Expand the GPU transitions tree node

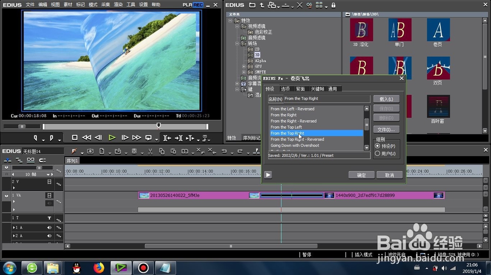pos(244,66)
